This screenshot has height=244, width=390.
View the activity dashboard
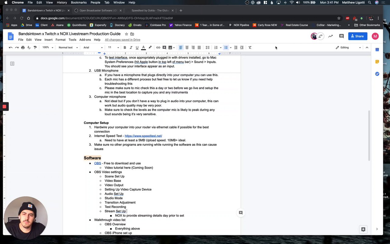[x=330, y=36]
